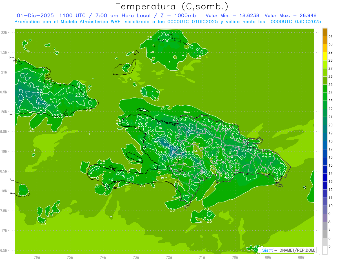Click the 'ONAMET/REP.DOM.' credit text
The width and height of the screenshot is (338, 261).
click(297, 250)
